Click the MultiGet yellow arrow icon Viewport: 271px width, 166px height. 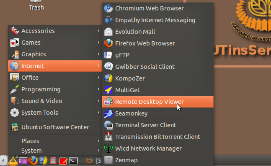(x=108, y=90)
